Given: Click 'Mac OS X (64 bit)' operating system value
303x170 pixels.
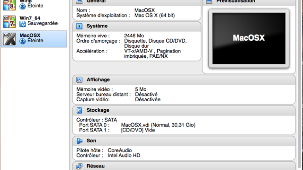Looking at the screenshot, I should pos(155,15).
